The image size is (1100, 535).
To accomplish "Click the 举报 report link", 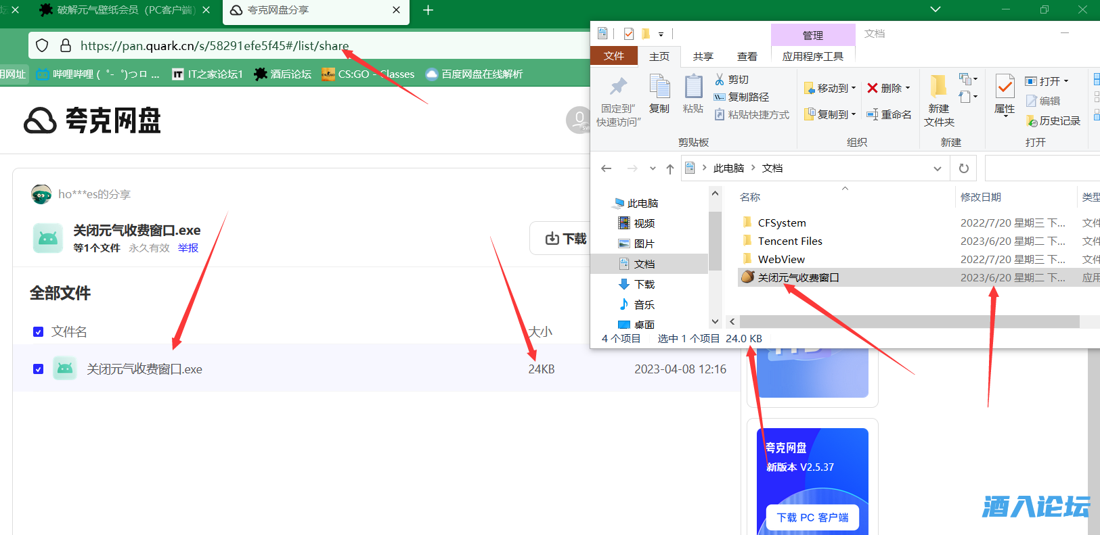I will [188, 248].
